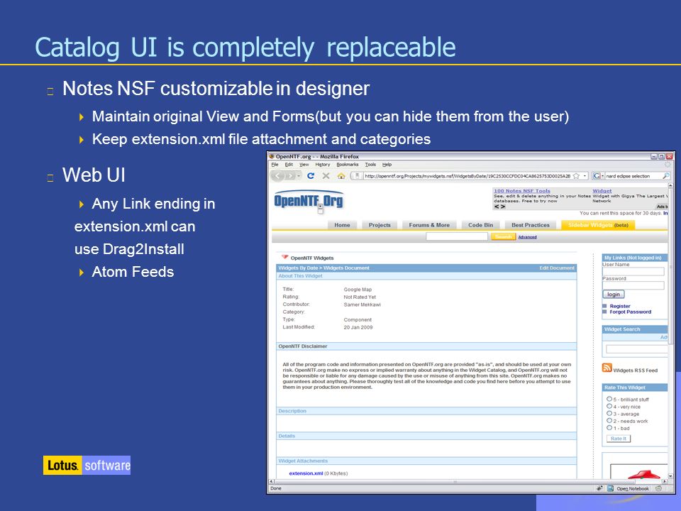Click the contributor name 'Samer Mekkawi'
The image size is (681, 511).
click(362, 304)
